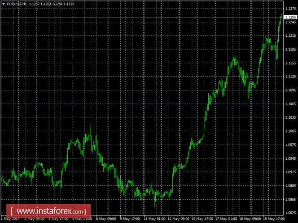Open the www.instaforex.com watermark link

(x=48, y=211)
